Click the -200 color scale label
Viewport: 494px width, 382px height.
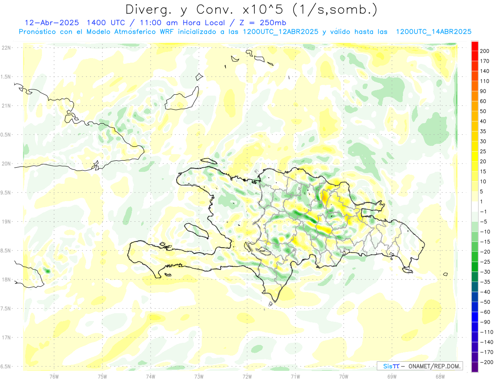coord(487,362)
